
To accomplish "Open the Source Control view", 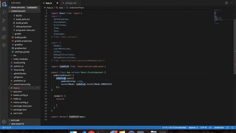I will (4, 21).
